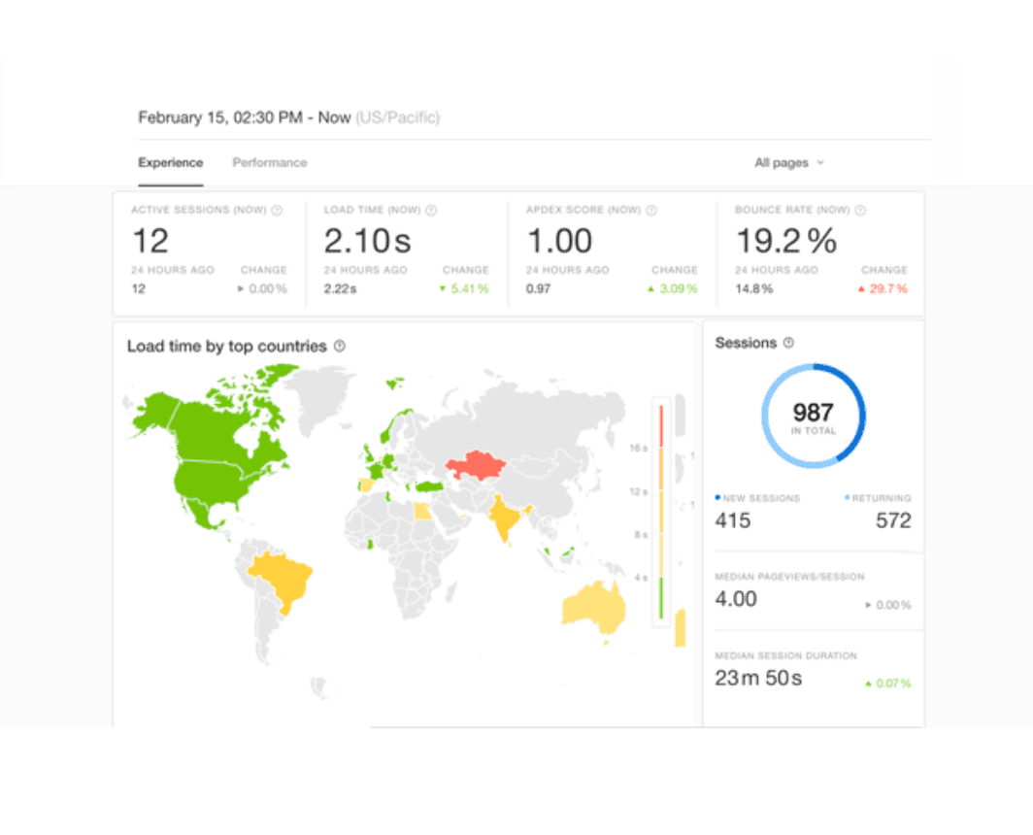Open the date range picker
This screenshot has width=1033, height=835.
click(x=243, y=117)
